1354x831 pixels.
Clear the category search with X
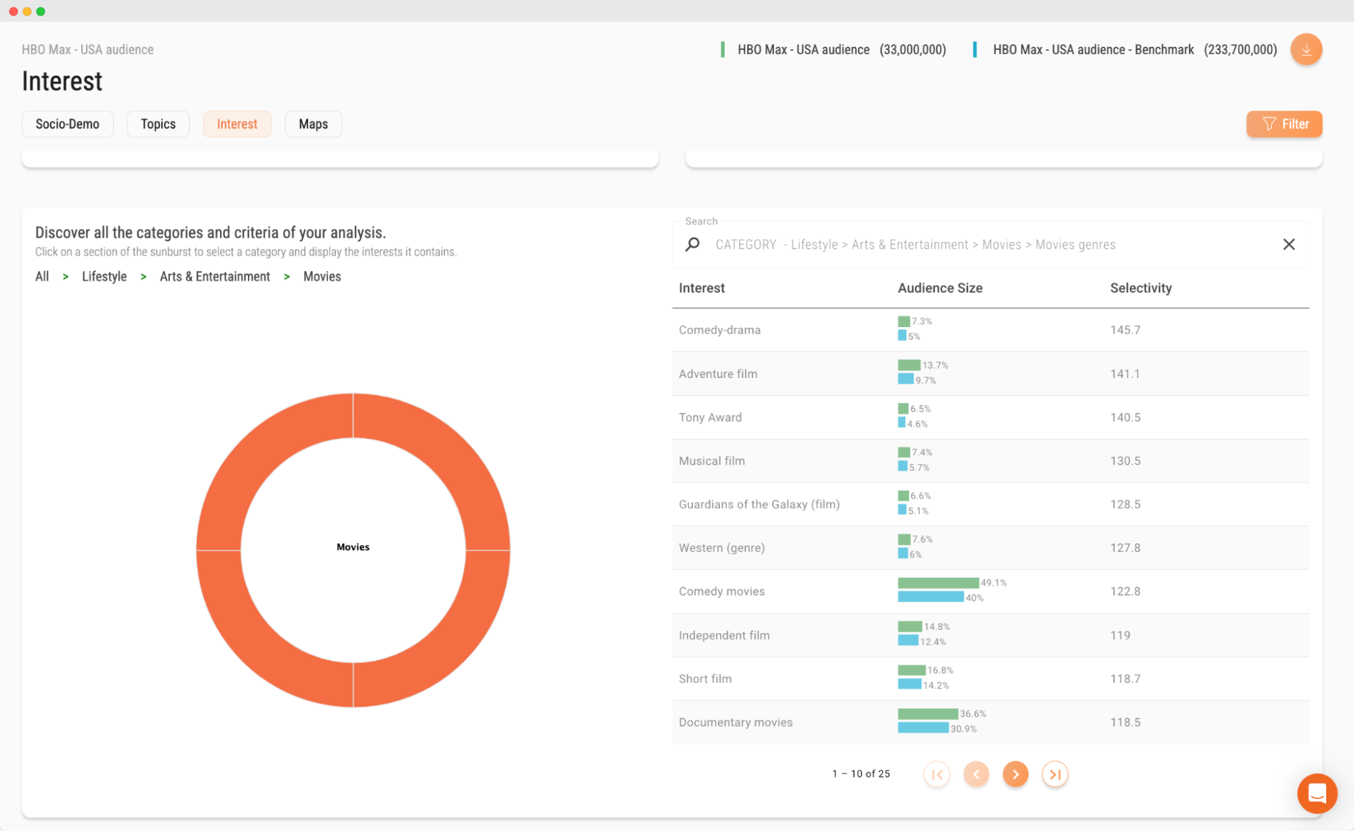tap(1288, 244)
